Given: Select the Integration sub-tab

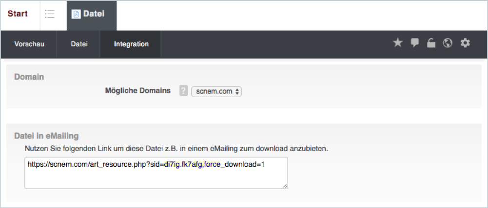Looking at the screenshot, I should point(131,44).
